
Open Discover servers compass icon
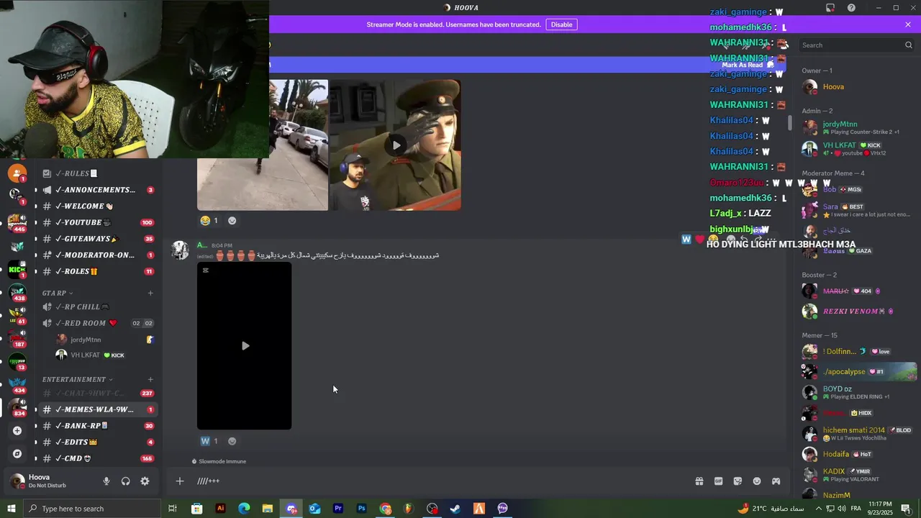pyautogui.click(x=17, y=454)
